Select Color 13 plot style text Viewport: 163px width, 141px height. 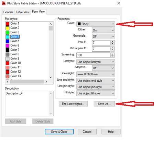15,76
